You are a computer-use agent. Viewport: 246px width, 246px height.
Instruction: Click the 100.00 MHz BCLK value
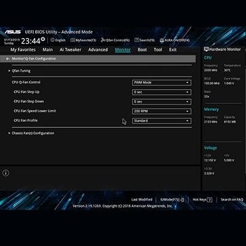click(212, 84)
